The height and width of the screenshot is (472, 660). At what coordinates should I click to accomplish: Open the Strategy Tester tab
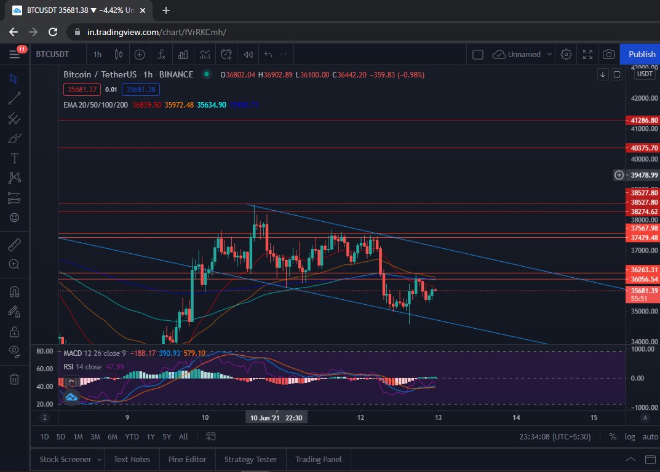point(250,459)
